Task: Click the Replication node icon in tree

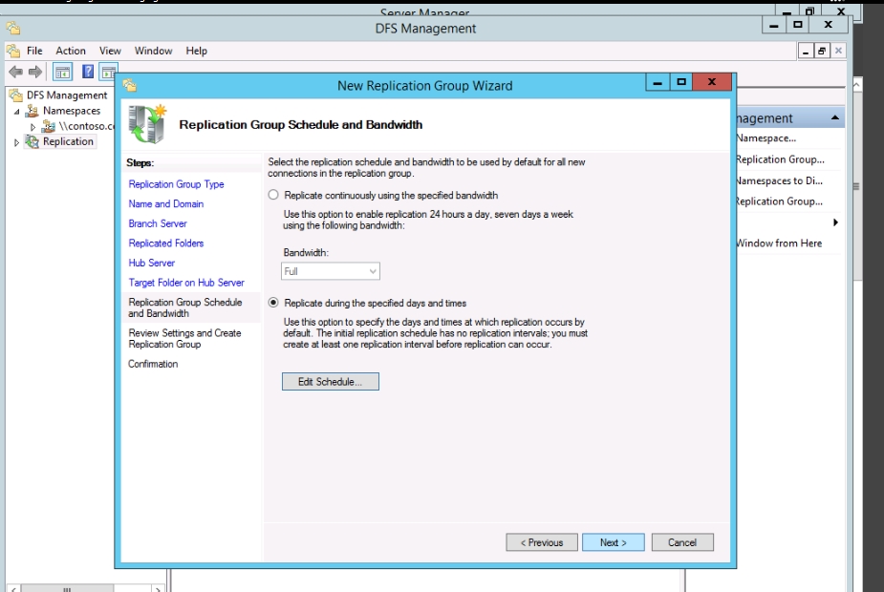Action: click(32, 141)
